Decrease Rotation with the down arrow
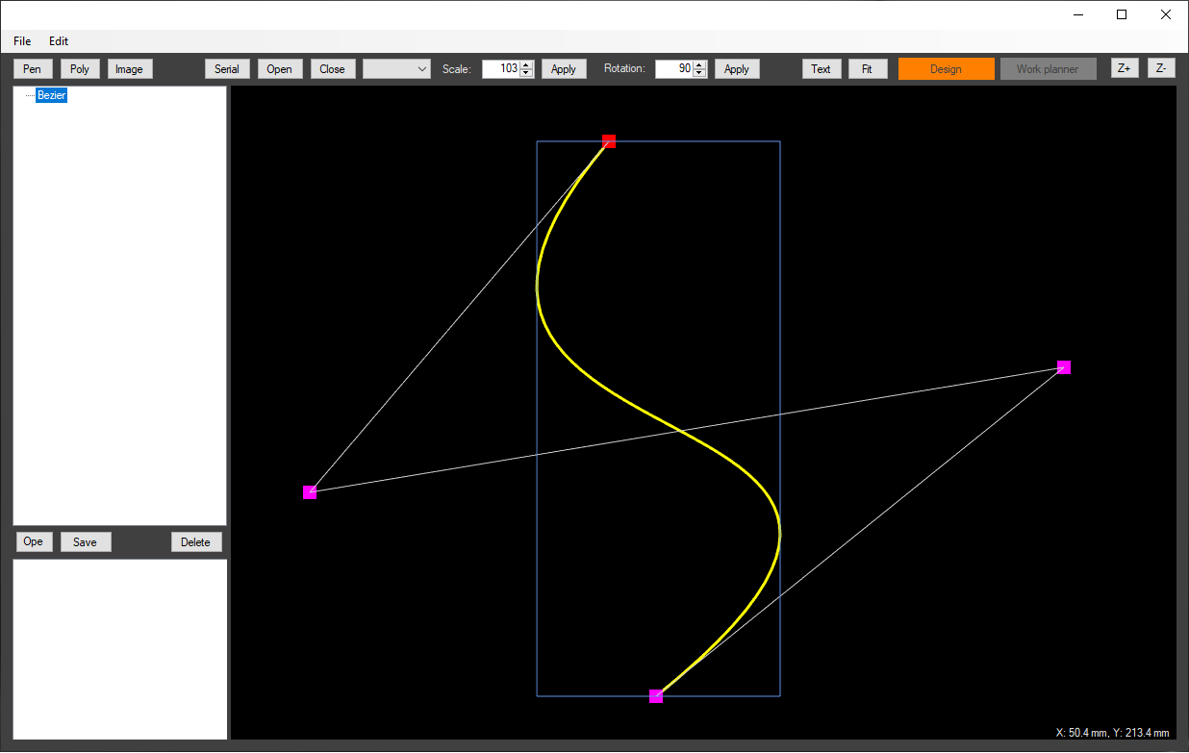The image size is (1189, 753). [699, 73]
